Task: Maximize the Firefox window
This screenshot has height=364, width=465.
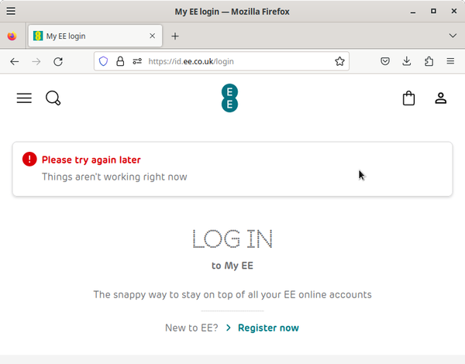Action: point(433,12)
